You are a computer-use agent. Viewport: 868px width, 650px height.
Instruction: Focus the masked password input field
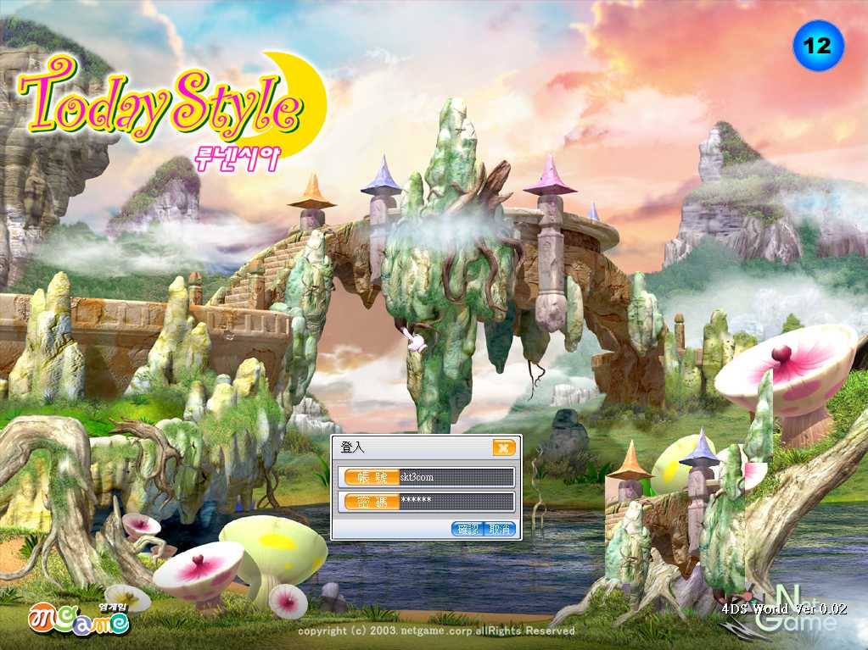tap(456, 502)
